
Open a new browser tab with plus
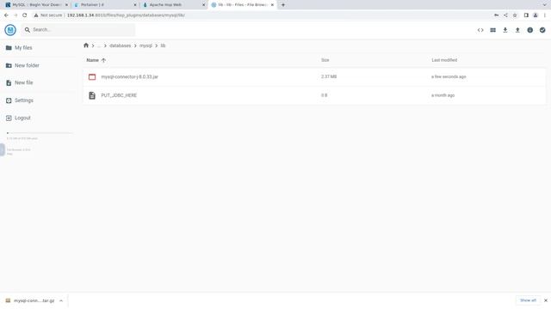[x=283, y=5]
